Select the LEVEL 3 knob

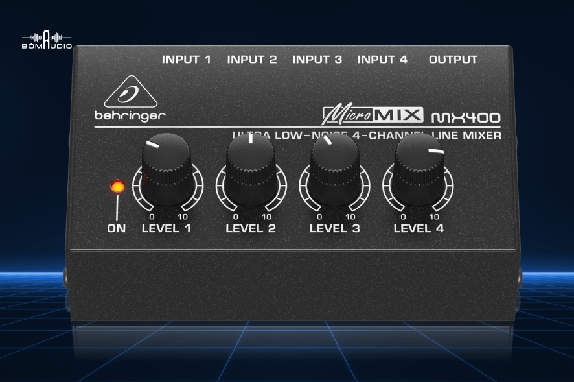[x=334, y=169]
